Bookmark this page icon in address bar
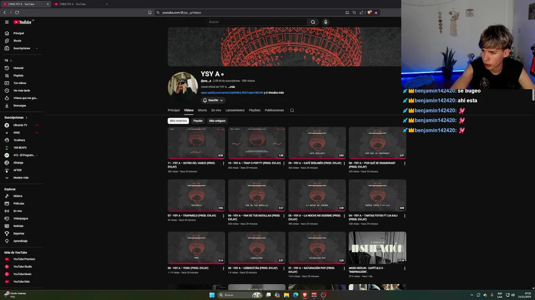 click(150, 12)
